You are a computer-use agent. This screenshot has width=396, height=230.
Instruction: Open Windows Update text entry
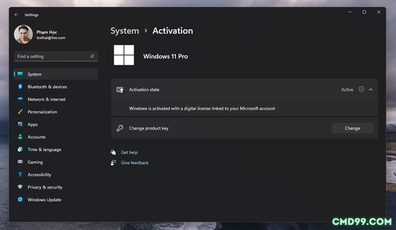click(x=45, y=199)
